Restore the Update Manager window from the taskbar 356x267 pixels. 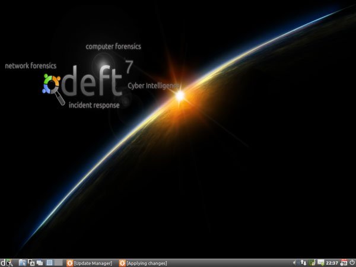pos(89,263)
